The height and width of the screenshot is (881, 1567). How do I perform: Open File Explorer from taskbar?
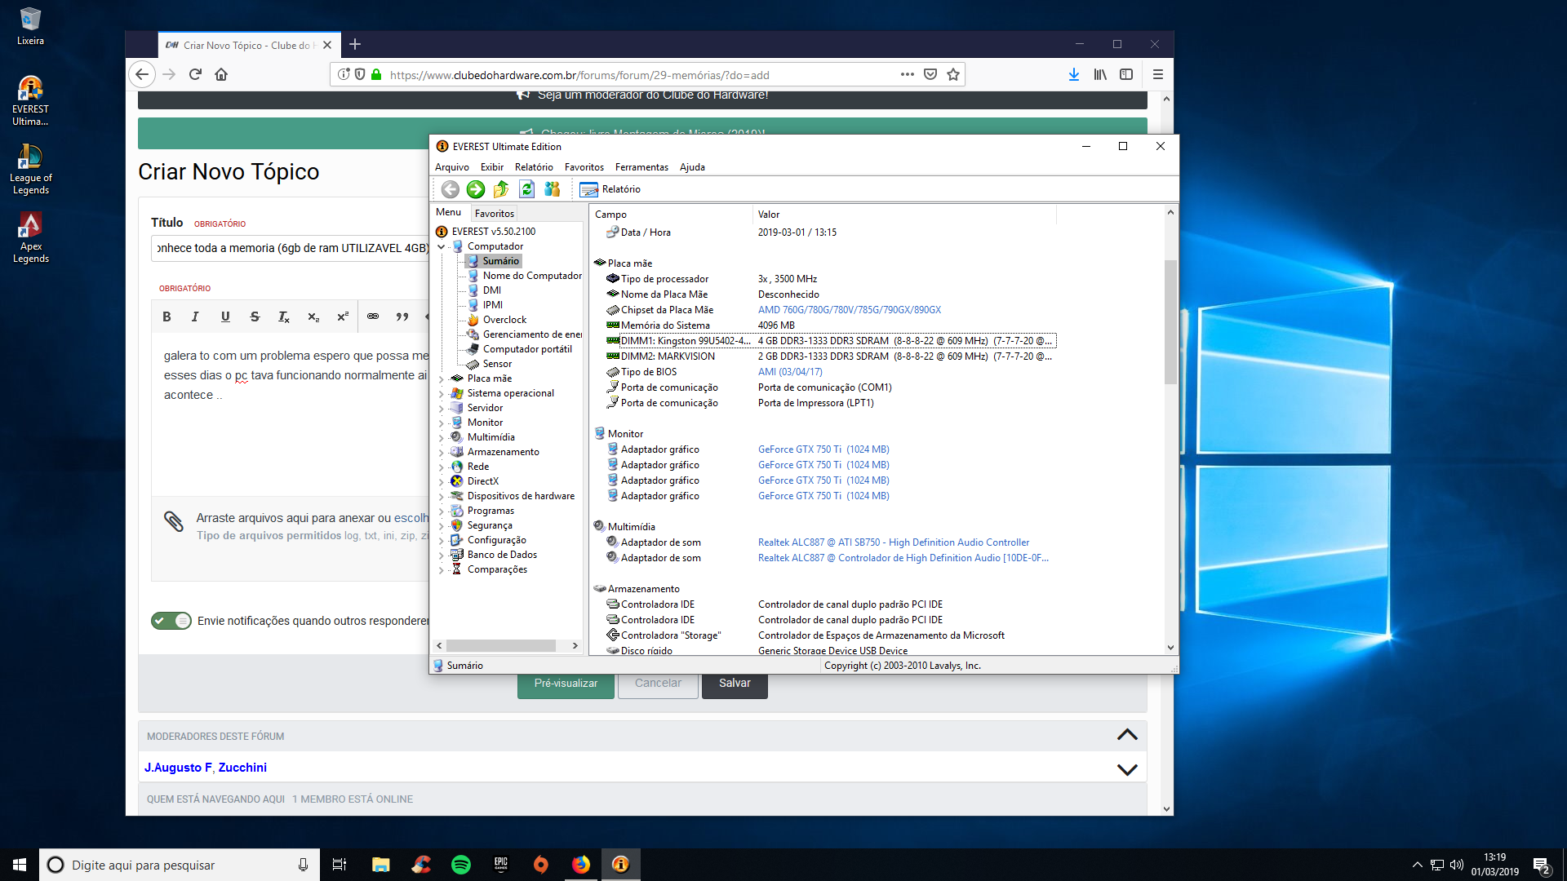click(381, 865)
